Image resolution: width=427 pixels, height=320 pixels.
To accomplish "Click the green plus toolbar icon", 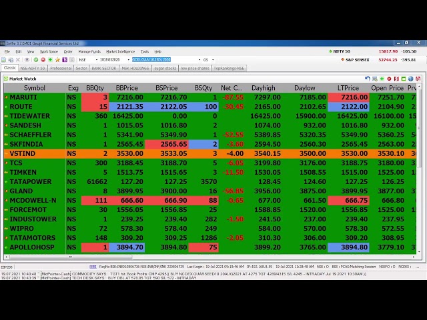I will 50,59.
